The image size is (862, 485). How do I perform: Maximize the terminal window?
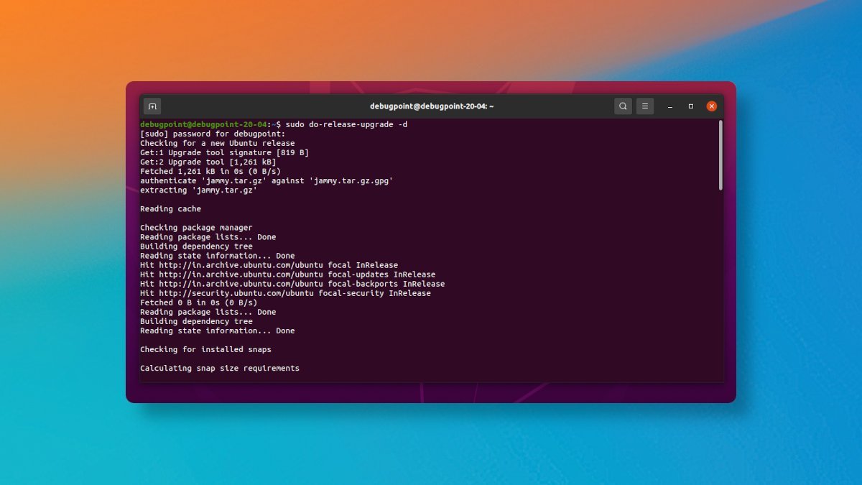pyautogui.click(x=690, y=106)
